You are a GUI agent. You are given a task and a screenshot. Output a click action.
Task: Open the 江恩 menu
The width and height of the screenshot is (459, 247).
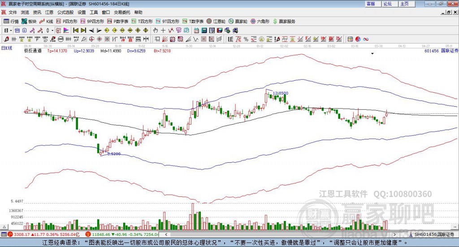point(49,12)
